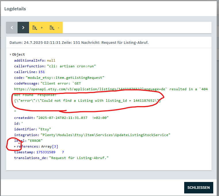219x196 pixels.
Task: Click the level value "ERROR"
Action: (x=35, y=141)
